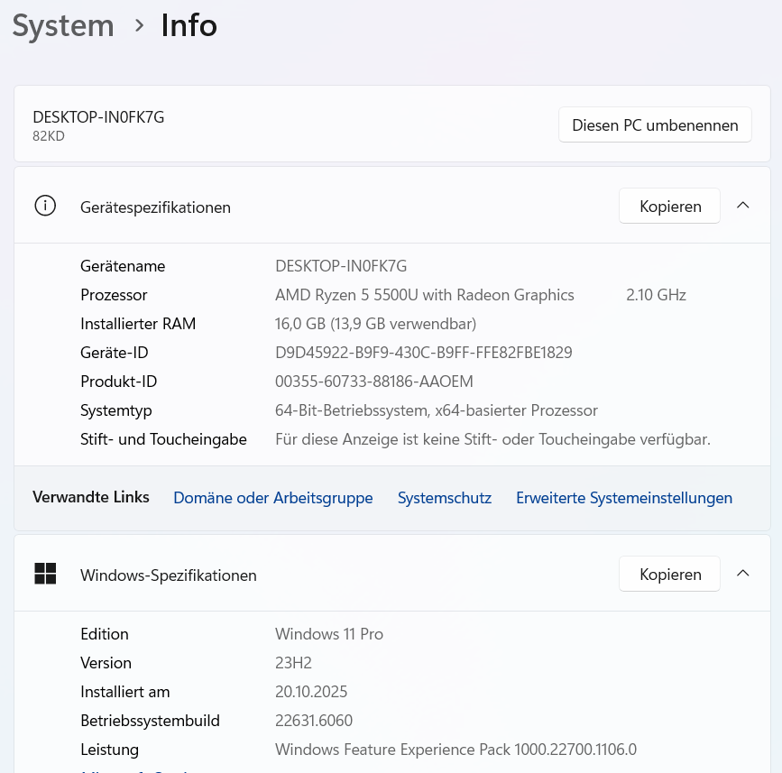Copy the Gerätespezifikationen with Kopieren button
This screenshot has height=773, width=782.
(x=670, y=206)
